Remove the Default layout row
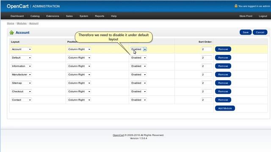 point(223,57)
